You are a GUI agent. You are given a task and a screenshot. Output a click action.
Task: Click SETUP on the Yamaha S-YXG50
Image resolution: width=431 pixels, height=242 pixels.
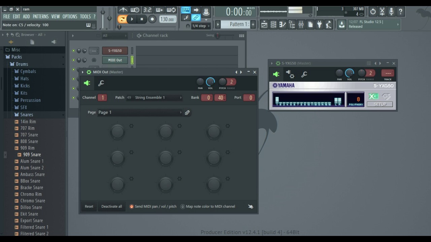pos(380,104)
